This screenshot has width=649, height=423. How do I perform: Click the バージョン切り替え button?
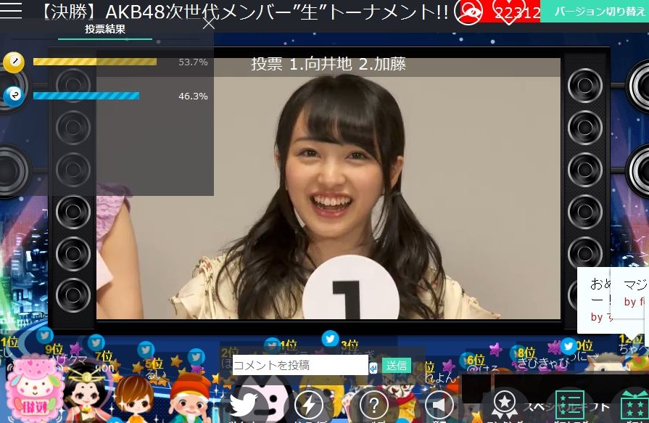pyautogui.click(x=595, y=11)
